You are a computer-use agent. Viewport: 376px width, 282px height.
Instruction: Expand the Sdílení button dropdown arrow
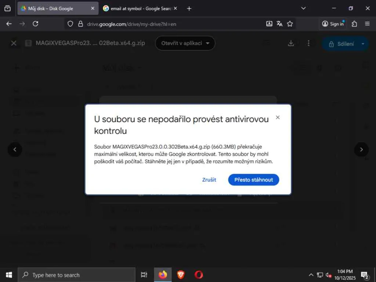click(363, 44)
